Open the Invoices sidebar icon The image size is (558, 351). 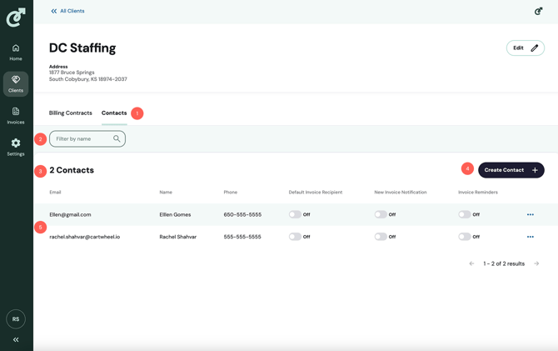point(16,115)
